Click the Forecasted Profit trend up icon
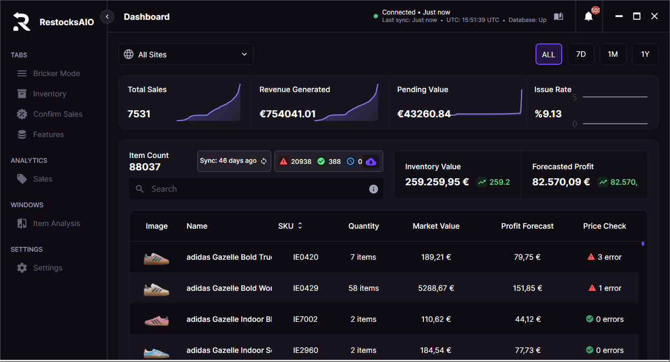670x362 pixels. (603, 182)
